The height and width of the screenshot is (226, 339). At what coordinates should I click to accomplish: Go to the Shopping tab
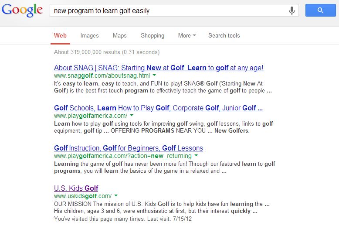tap(153, 35)
